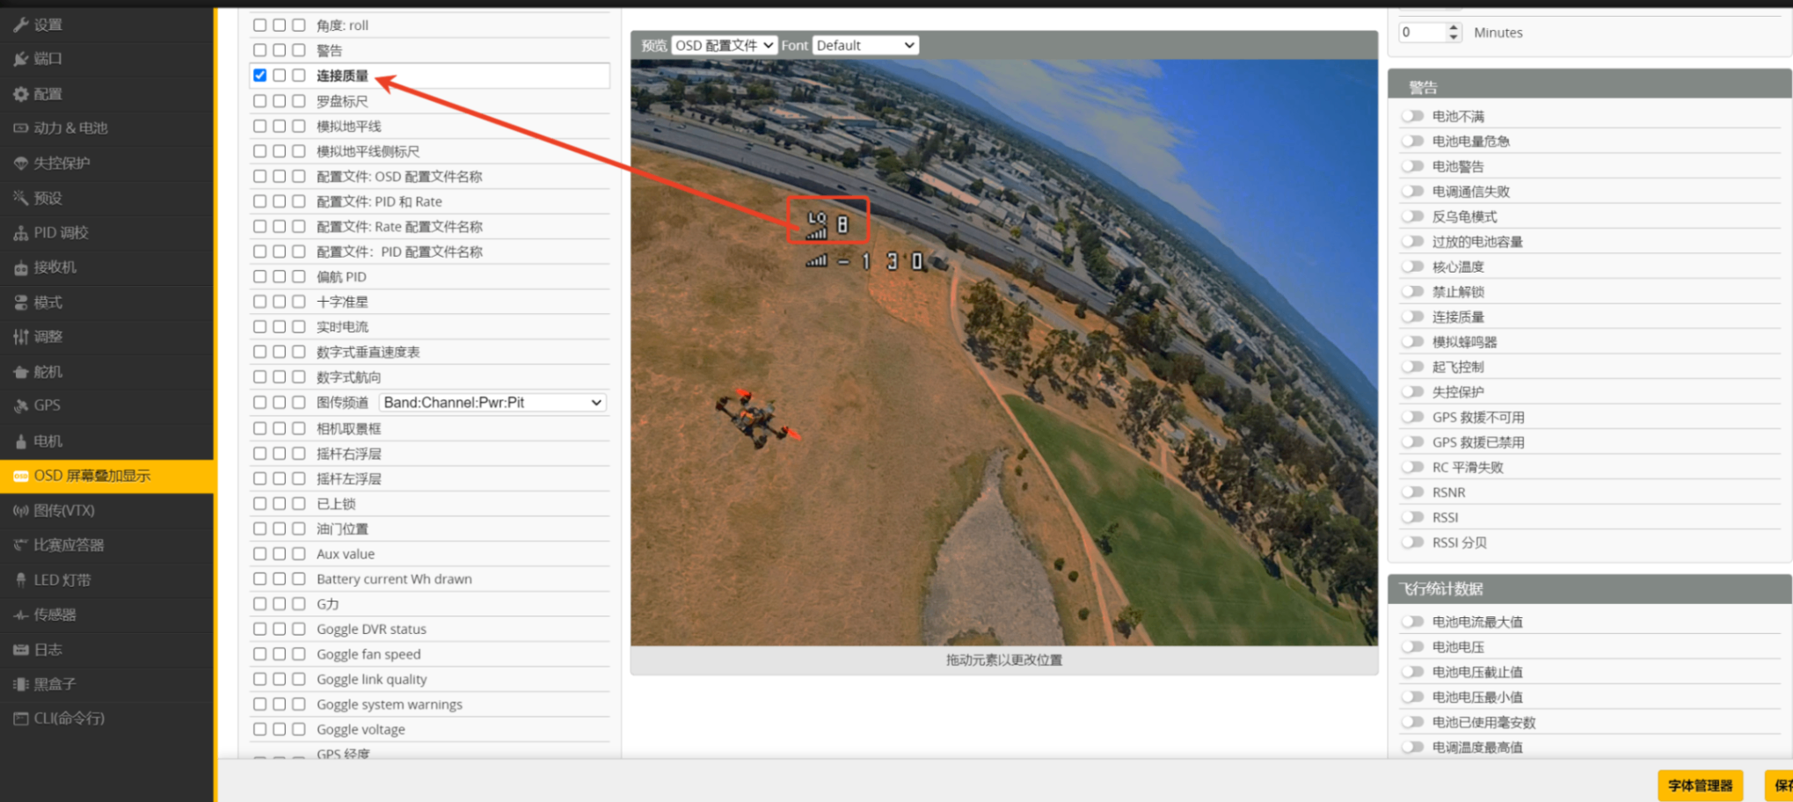Toggle 电池电压 flight statistic on
Image resolution: width=1793 pixels, height=802 pixels.
point(1412,647)
